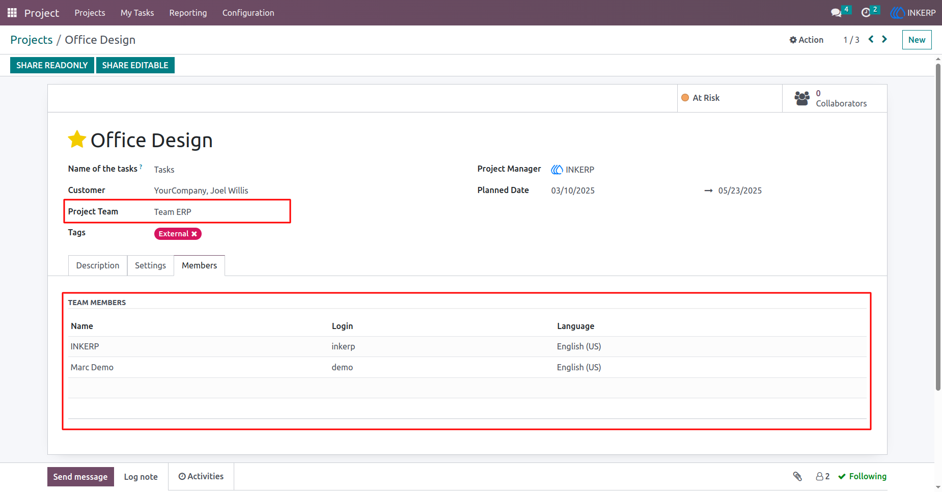The image size is (942, 492).
Task: Open the Reporting menu
Action: click(x=188, y=13)
